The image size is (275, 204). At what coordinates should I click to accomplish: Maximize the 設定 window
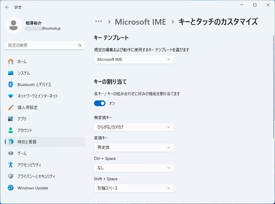click(255, 5)
